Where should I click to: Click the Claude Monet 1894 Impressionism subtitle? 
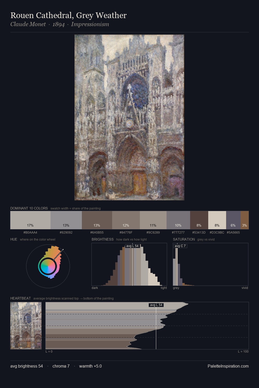click(x=60, y=24)
